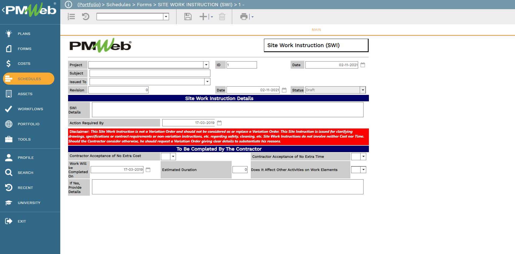Expand the Issued To dropdown
515x254 pixels.
point(207,81)
